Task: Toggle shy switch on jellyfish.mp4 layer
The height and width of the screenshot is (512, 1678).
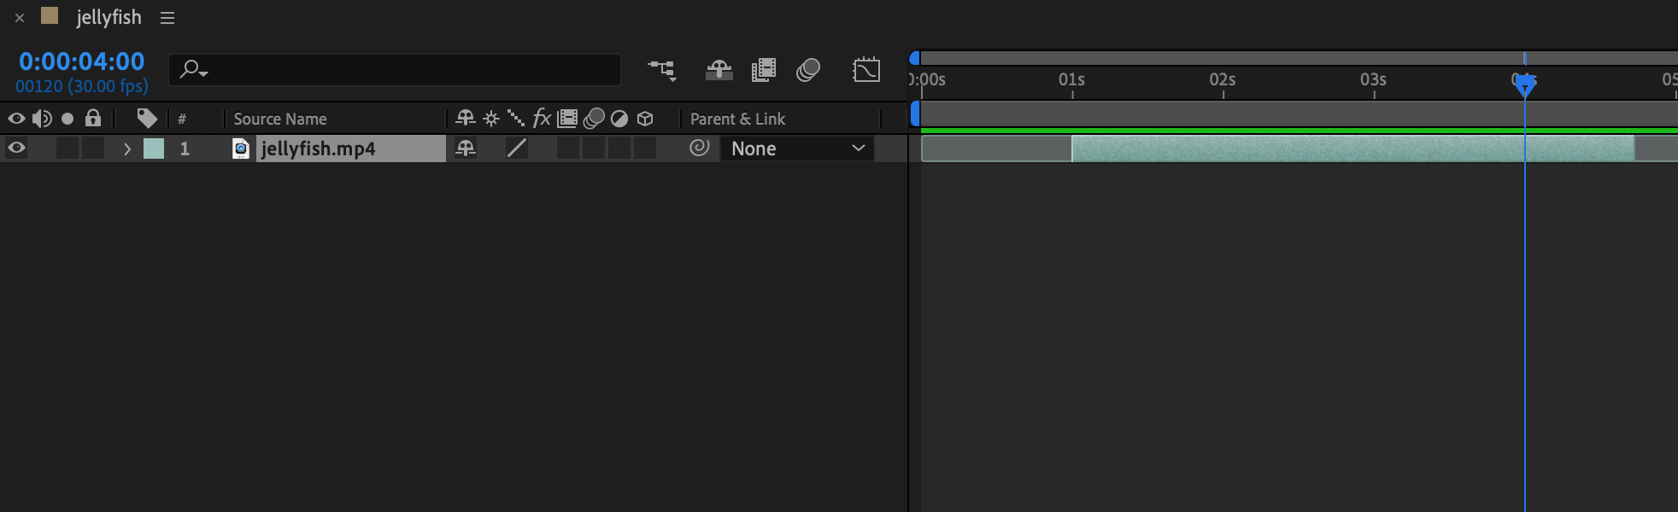Action: pyautogui.click(x=466, y=148)
